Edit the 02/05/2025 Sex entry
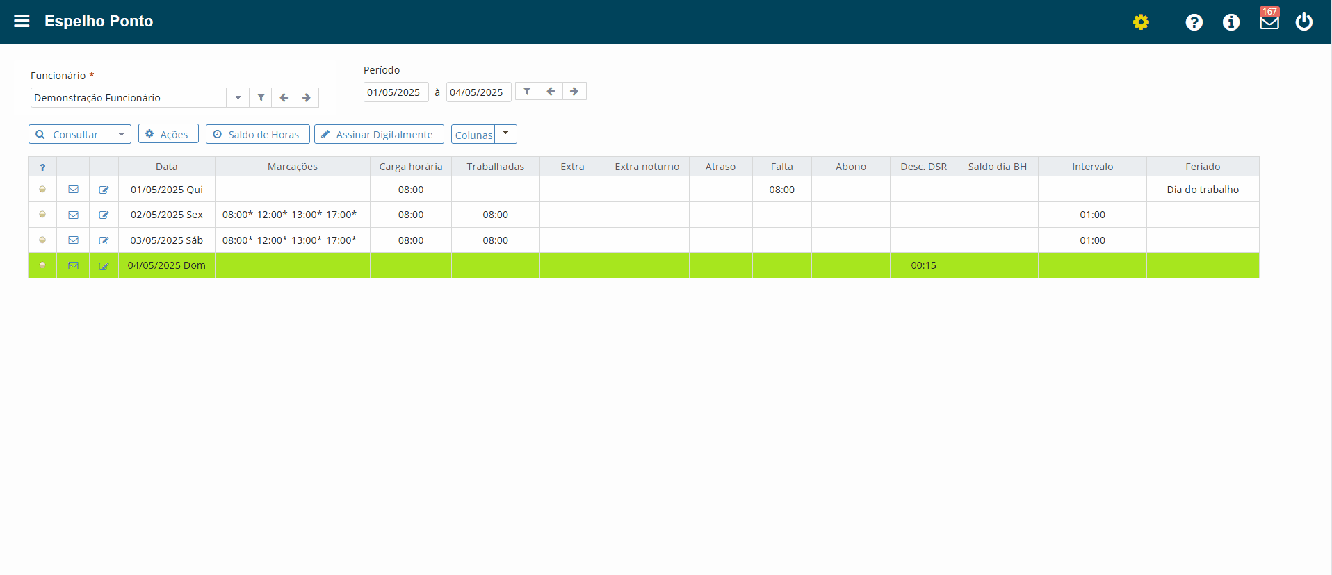 click(104, 215)
